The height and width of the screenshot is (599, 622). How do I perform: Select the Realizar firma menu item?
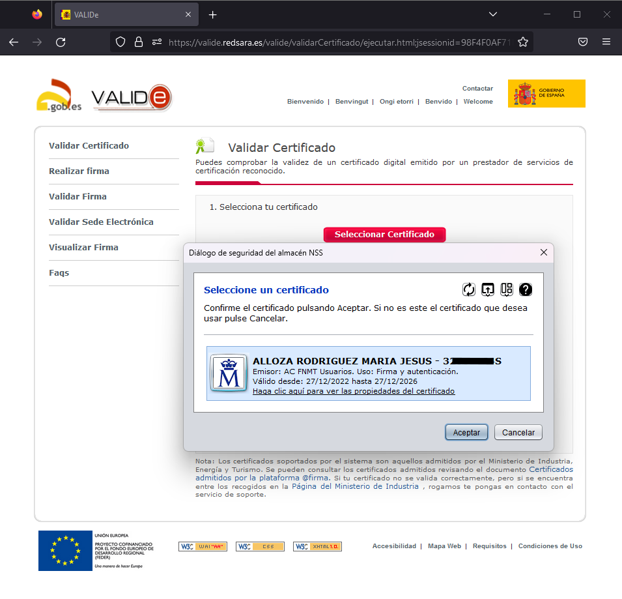pyautogui.click(x=79, y=171)
